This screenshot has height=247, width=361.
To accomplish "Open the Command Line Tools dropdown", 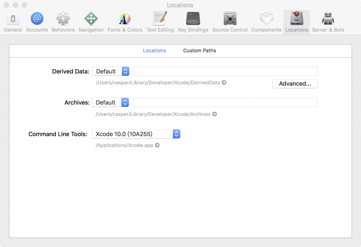I will point(136,134).
